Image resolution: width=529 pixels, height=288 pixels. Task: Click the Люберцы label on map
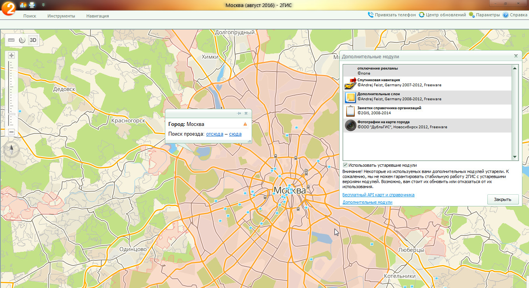[411, 250]
